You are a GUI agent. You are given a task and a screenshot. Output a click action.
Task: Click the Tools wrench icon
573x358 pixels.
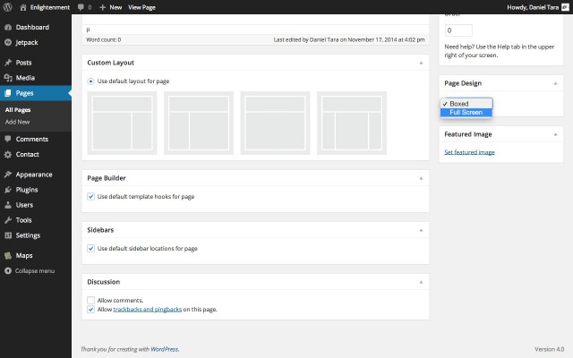(8, 220)
